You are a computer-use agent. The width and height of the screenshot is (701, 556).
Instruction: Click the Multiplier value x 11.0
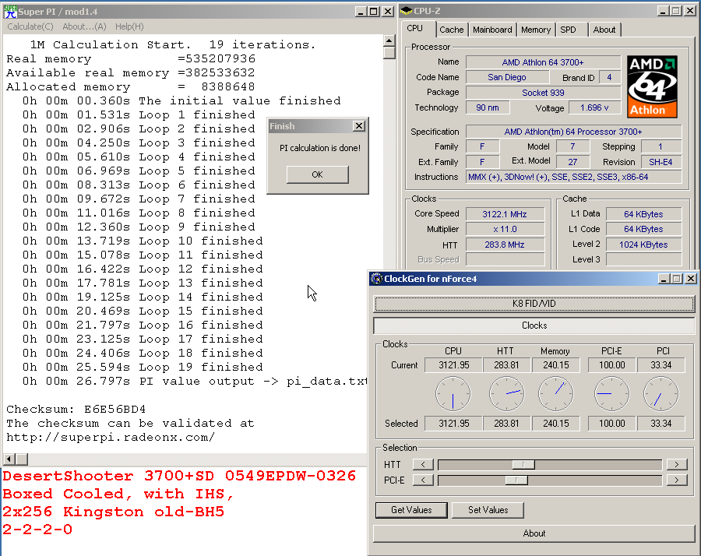[505, 229]
